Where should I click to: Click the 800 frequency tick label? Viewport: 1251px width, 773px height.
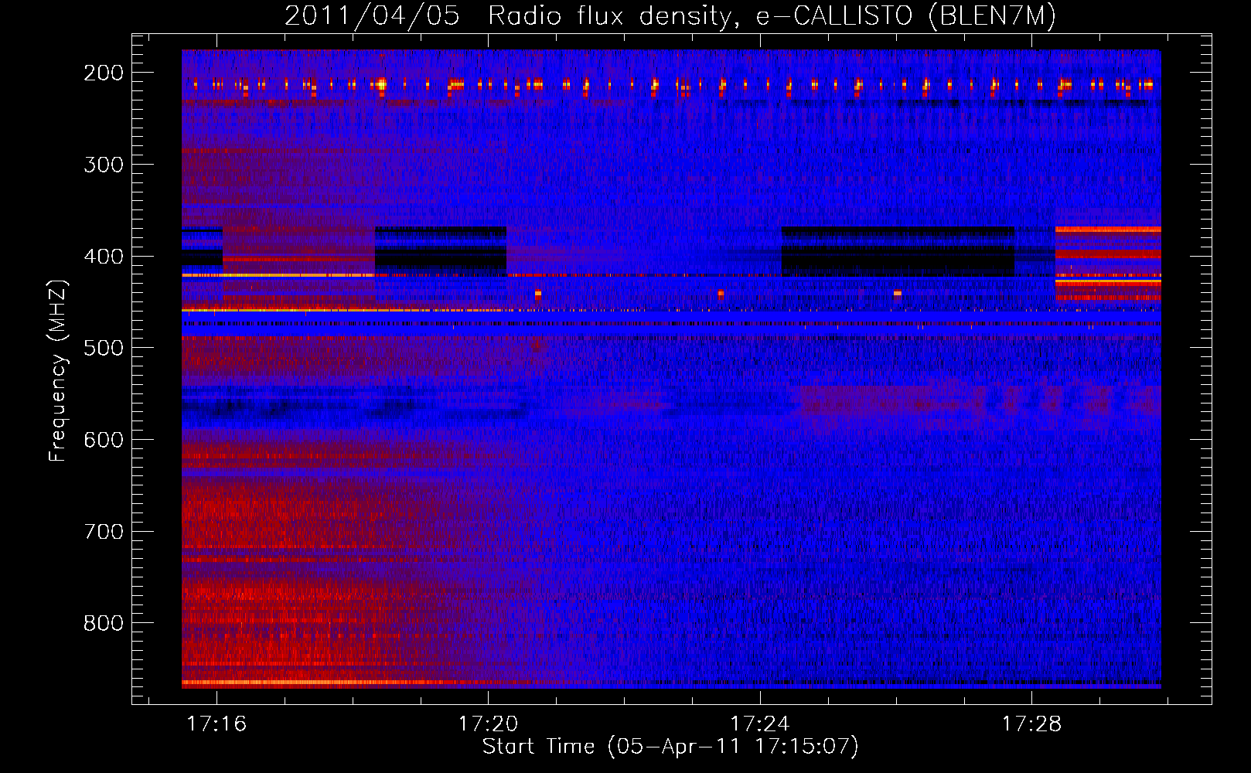(x=104, y=623)
